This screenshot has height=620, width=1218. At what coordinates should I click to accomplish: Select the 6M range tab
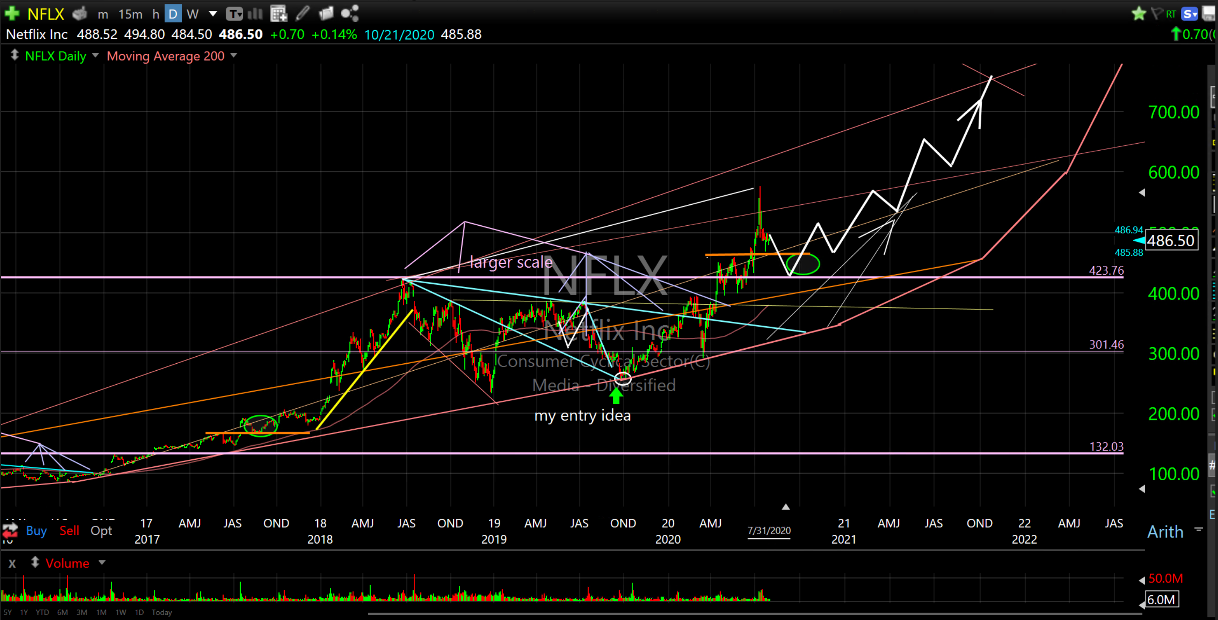(x=62, y=612)
